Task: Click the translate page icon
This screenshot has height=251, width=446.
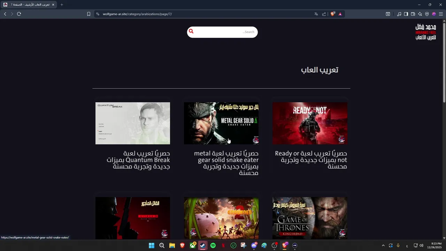Action: 316,14
